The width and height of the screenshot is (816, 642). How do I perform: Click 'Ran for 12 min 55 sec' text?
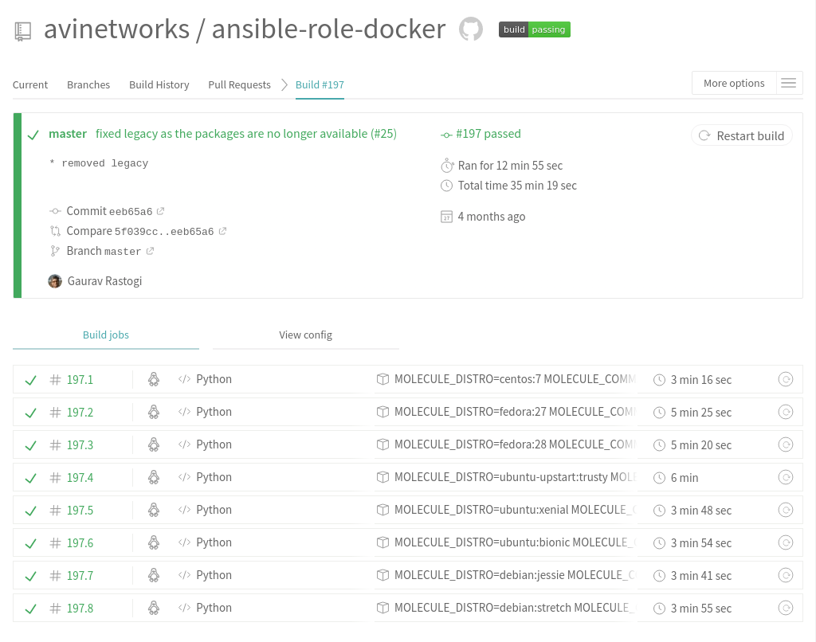(510, 166)
